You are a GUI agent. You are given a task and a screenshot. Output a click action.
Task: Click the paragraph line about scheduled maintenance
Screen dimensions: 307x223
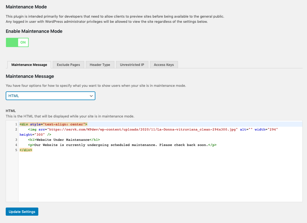click(x=122, y=145)
